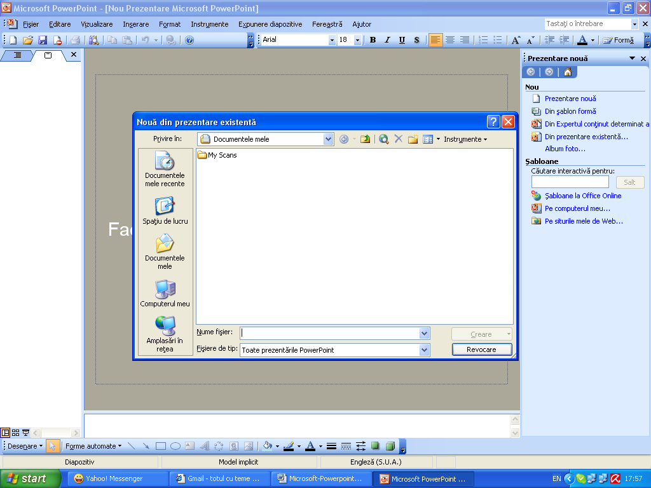Click the New presentation toolbar icon

[13, 40]
